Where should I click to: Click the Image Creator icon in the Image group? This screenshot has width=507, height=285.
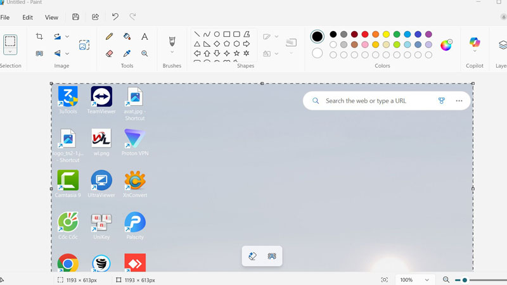click(84, 45)
